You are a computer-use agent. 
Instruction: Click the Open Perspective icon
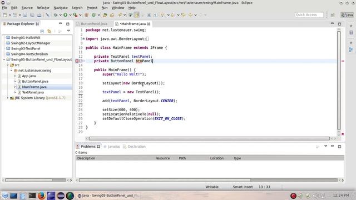(333, 15)
